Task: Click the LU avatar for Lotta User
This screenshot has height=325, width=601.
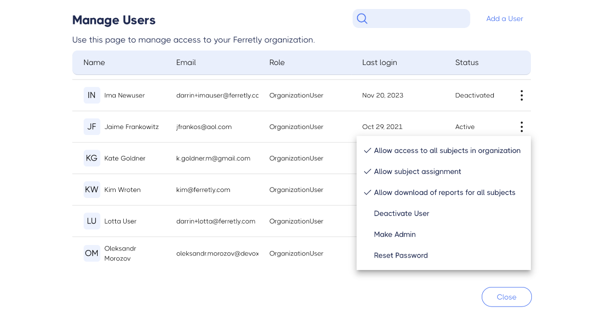Action: click(x=92, y=221)
